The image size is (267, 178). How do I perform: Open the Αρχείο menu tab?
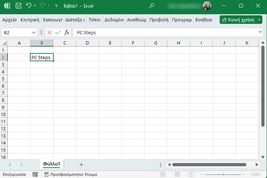[10, 20]
